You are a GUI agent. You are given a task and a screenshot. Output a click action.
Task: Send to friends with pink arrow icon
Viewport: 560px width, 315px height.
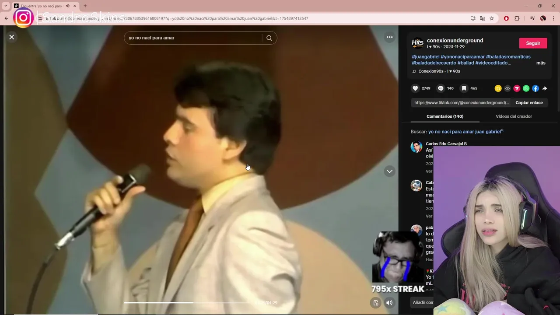pyautogui.click(x=517, y=88)
